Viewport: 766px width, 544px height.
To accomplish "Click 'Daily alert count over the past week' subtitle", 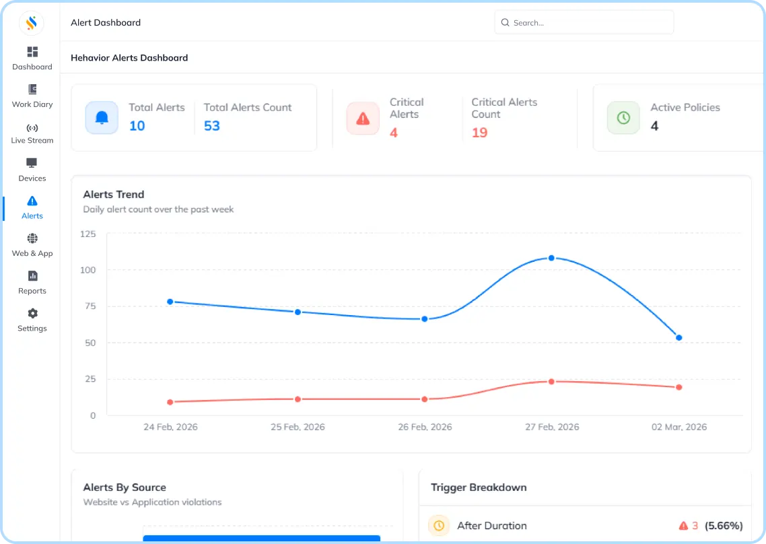I will point(158,209).
